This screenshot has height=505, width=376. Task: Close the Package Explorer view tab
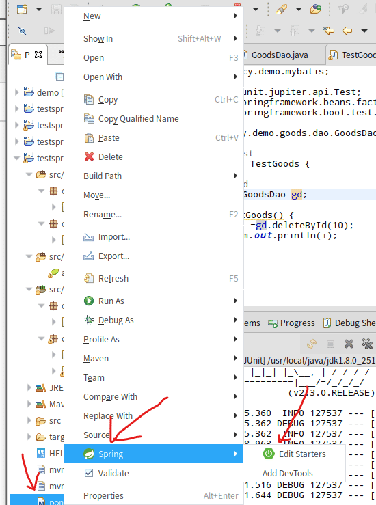38,55
